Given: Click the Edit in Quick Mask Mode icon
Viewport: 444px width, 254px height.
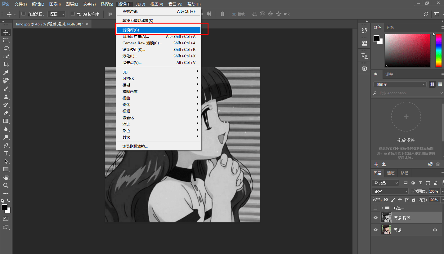Looking at the screenshot, I should (6, 219).
